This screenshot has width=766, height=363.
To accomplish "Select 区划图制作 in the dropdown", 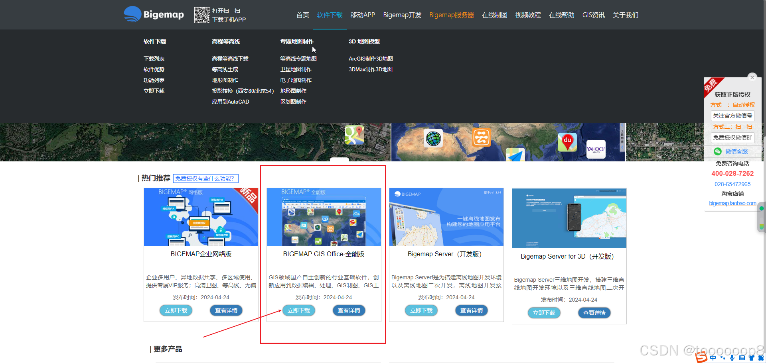I will (x=293, y=102).
